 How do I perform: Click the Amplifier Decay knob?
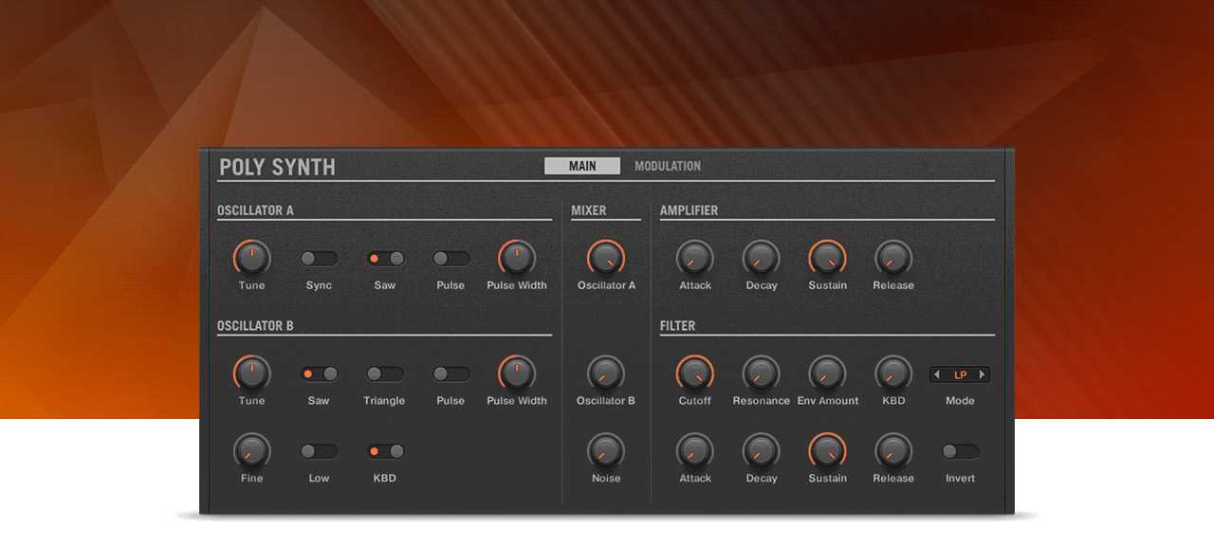point(761,258)
